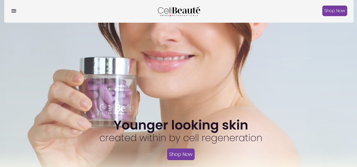Open the hamburger navigation menu
The width and height of the screenshot is (357, 167).
[x=14, y=11]
